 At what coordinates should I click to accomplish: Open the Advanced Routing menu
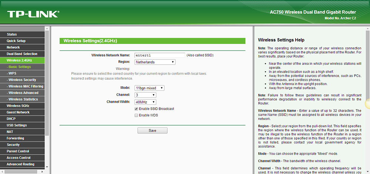(x=22, y=164)
